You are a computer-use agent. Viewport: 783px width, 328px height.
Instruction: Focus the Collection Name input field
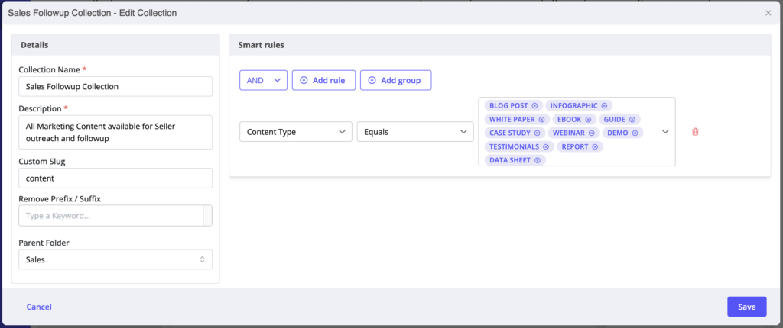(x=115, y=87)
